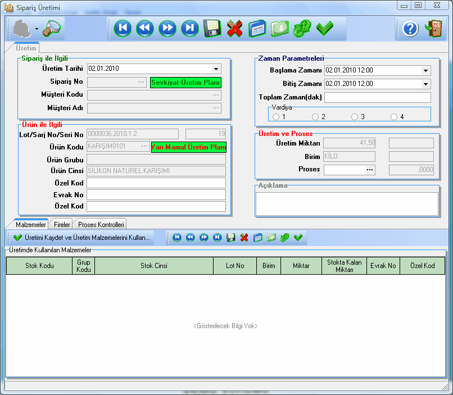Open Proses lookup ellipsis button
Viewport: 453px width, 395px height.
tap(370, 170)
